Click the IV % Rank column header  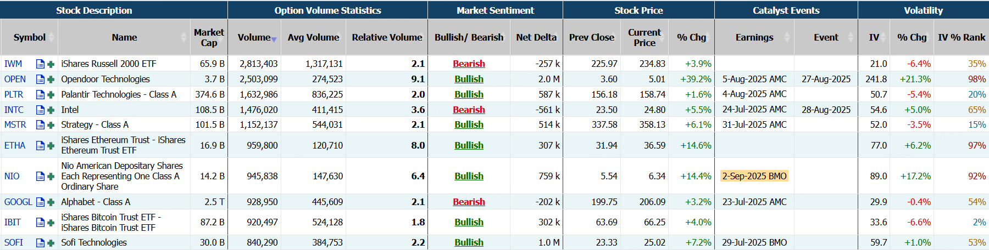tap(961, 37)
